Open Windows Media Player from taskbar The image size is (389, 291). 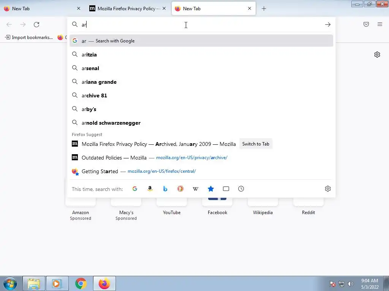coord(57,283)
